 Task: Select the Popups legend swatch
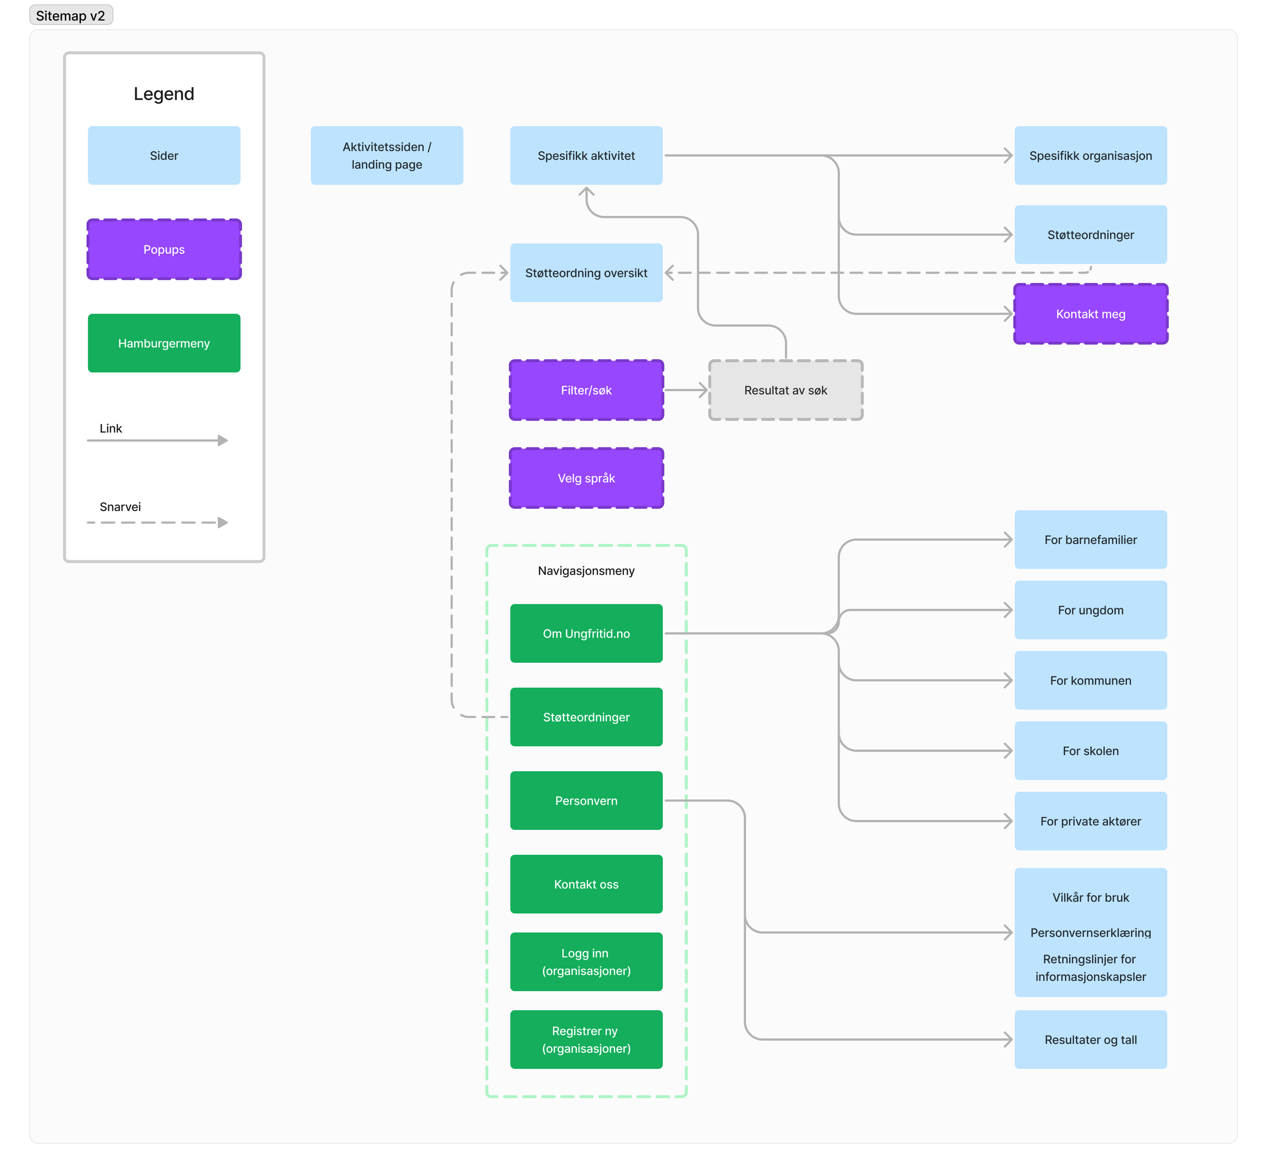164,249
